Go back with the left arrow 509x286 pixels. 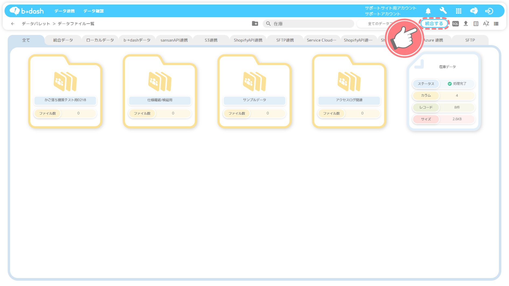click(x=13, y=24)
